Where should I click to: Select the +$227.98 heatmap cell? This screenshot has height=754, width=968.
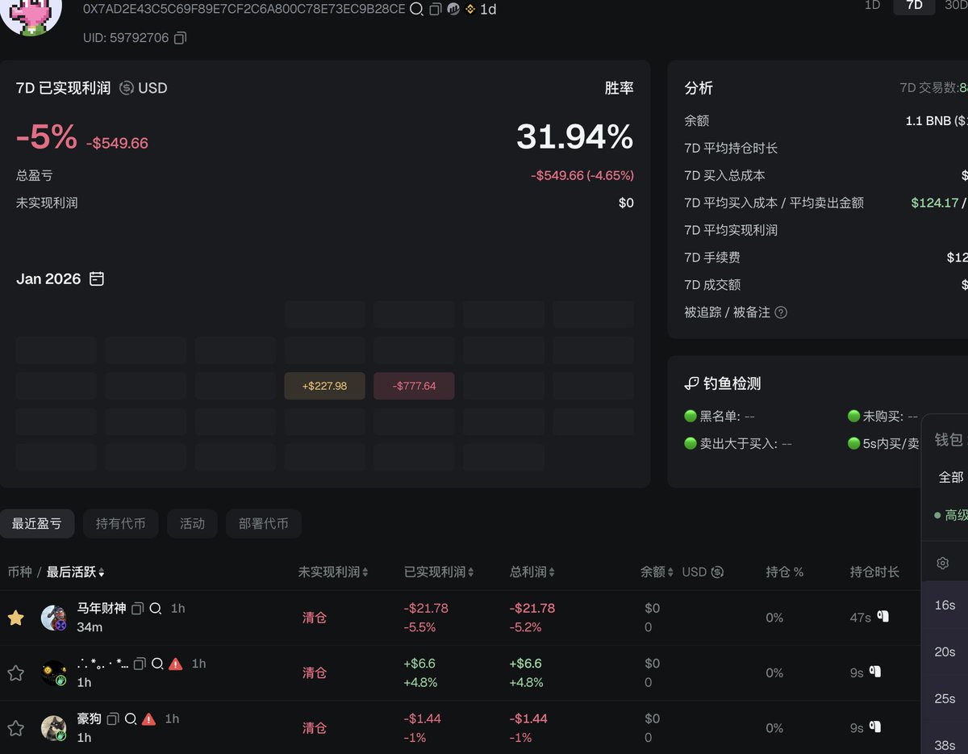[x=324, y=385]
